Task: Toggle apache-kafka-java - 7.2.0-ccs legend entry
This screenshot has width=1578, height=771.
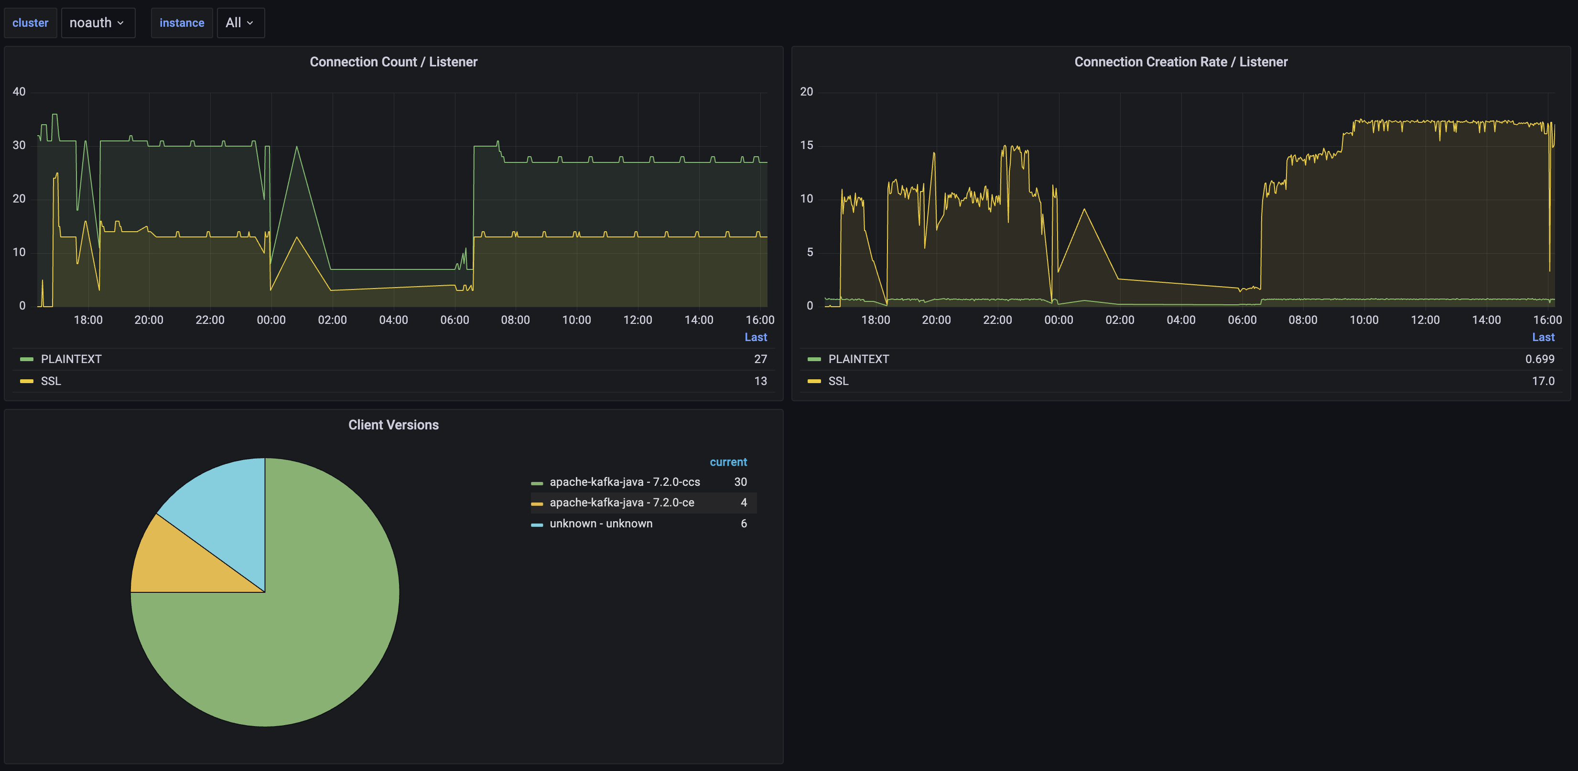Action: click(x=624, y=482)
